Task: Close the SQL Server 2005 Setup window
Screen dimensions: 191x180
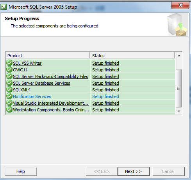Action: pyautogui.click(x=180, y=5)
